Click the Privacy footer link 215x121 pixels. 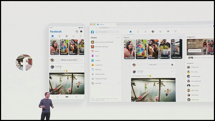point(93,99)
